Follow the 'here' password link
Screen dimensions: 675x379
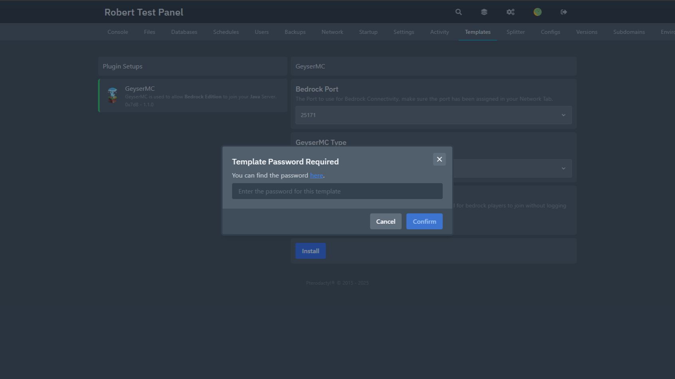coord(316,176)
